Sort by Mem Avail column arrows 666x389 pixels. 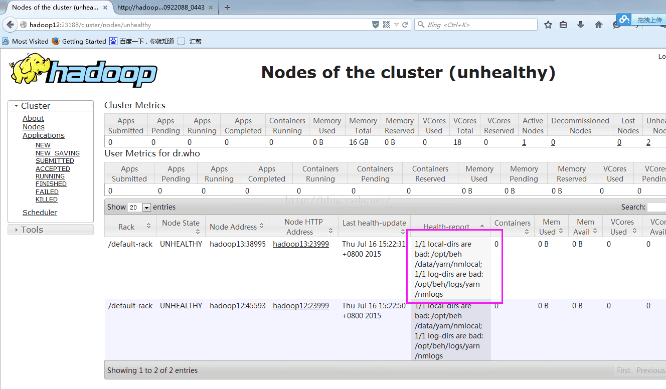[x=595, y=231]
